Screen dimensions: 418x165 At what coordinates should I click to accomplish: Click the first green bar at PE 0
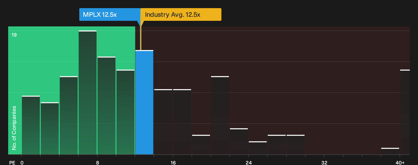pyautogui.click(x=31, y=125)
